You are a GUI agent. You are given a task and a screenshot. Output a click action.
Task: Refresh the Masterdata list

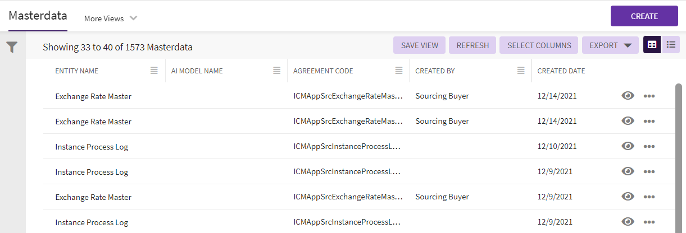point(473,45)
